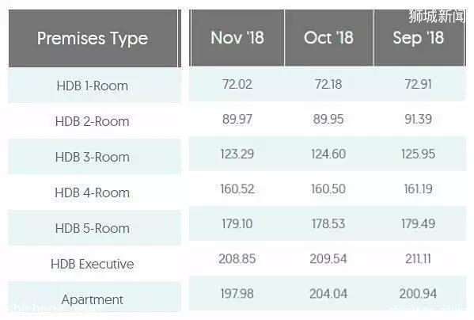Screen dimensions: 474x320
Task: Select the Sep '18 column header
Action: 419,38
